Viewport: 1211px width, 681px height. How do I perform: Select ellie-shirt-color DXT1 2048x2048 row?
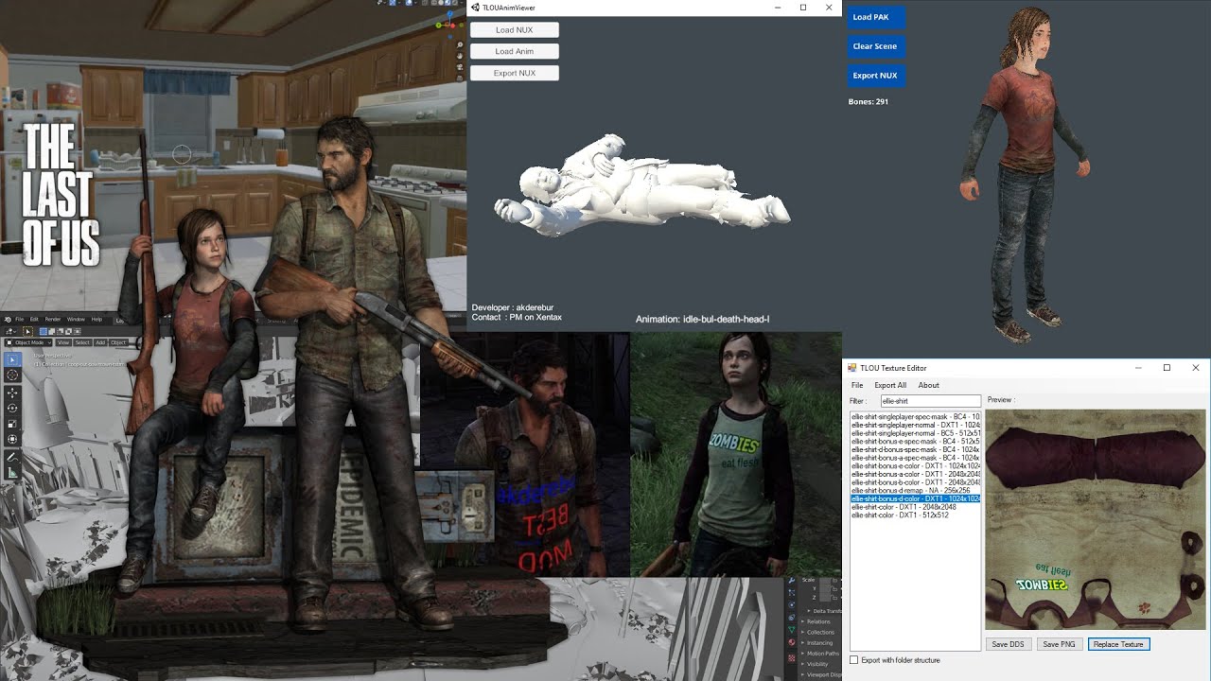[x=915, y=507]
